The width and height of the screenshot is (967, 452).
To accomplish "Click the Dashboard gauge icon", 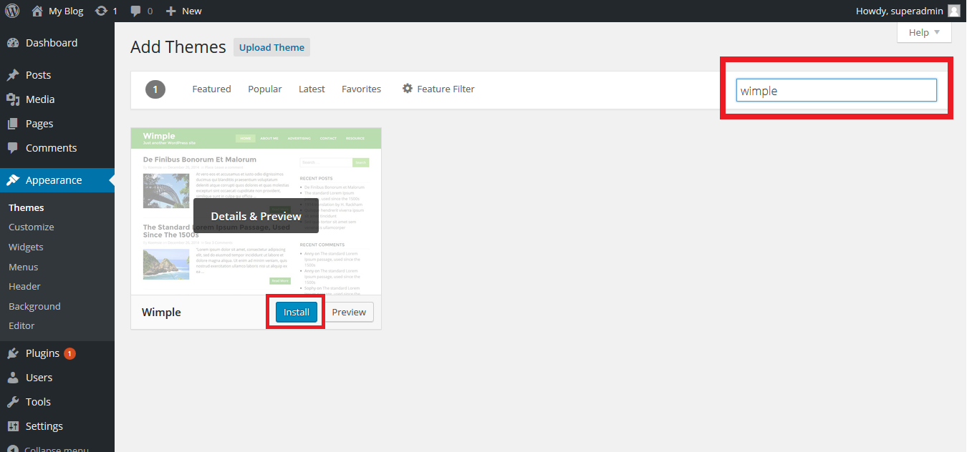I will point(13,43).
